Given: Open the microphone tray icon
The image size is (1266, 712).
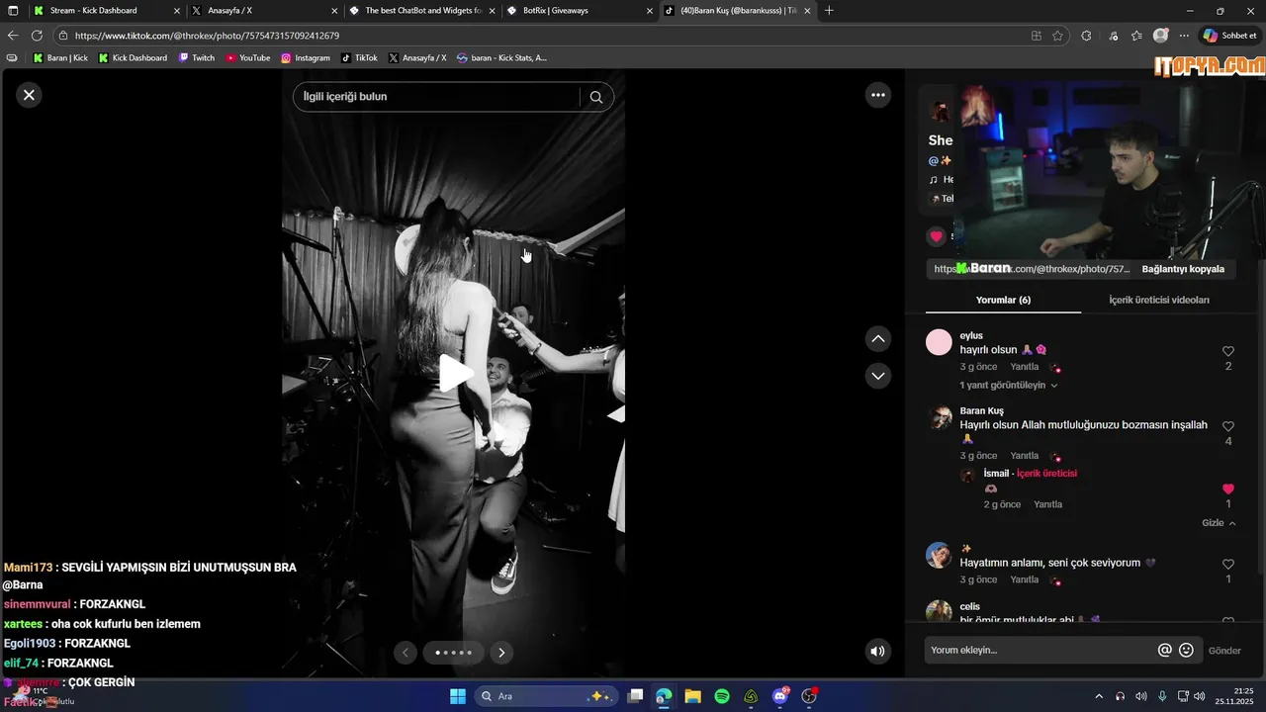Looking at the screenshot, I should pyautogui.click(x=1162, y=696).
